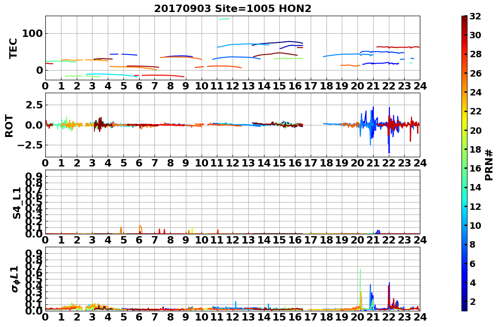
Task: Click the "0.0" tick on the ROT axis
Action: coord(34,125)
